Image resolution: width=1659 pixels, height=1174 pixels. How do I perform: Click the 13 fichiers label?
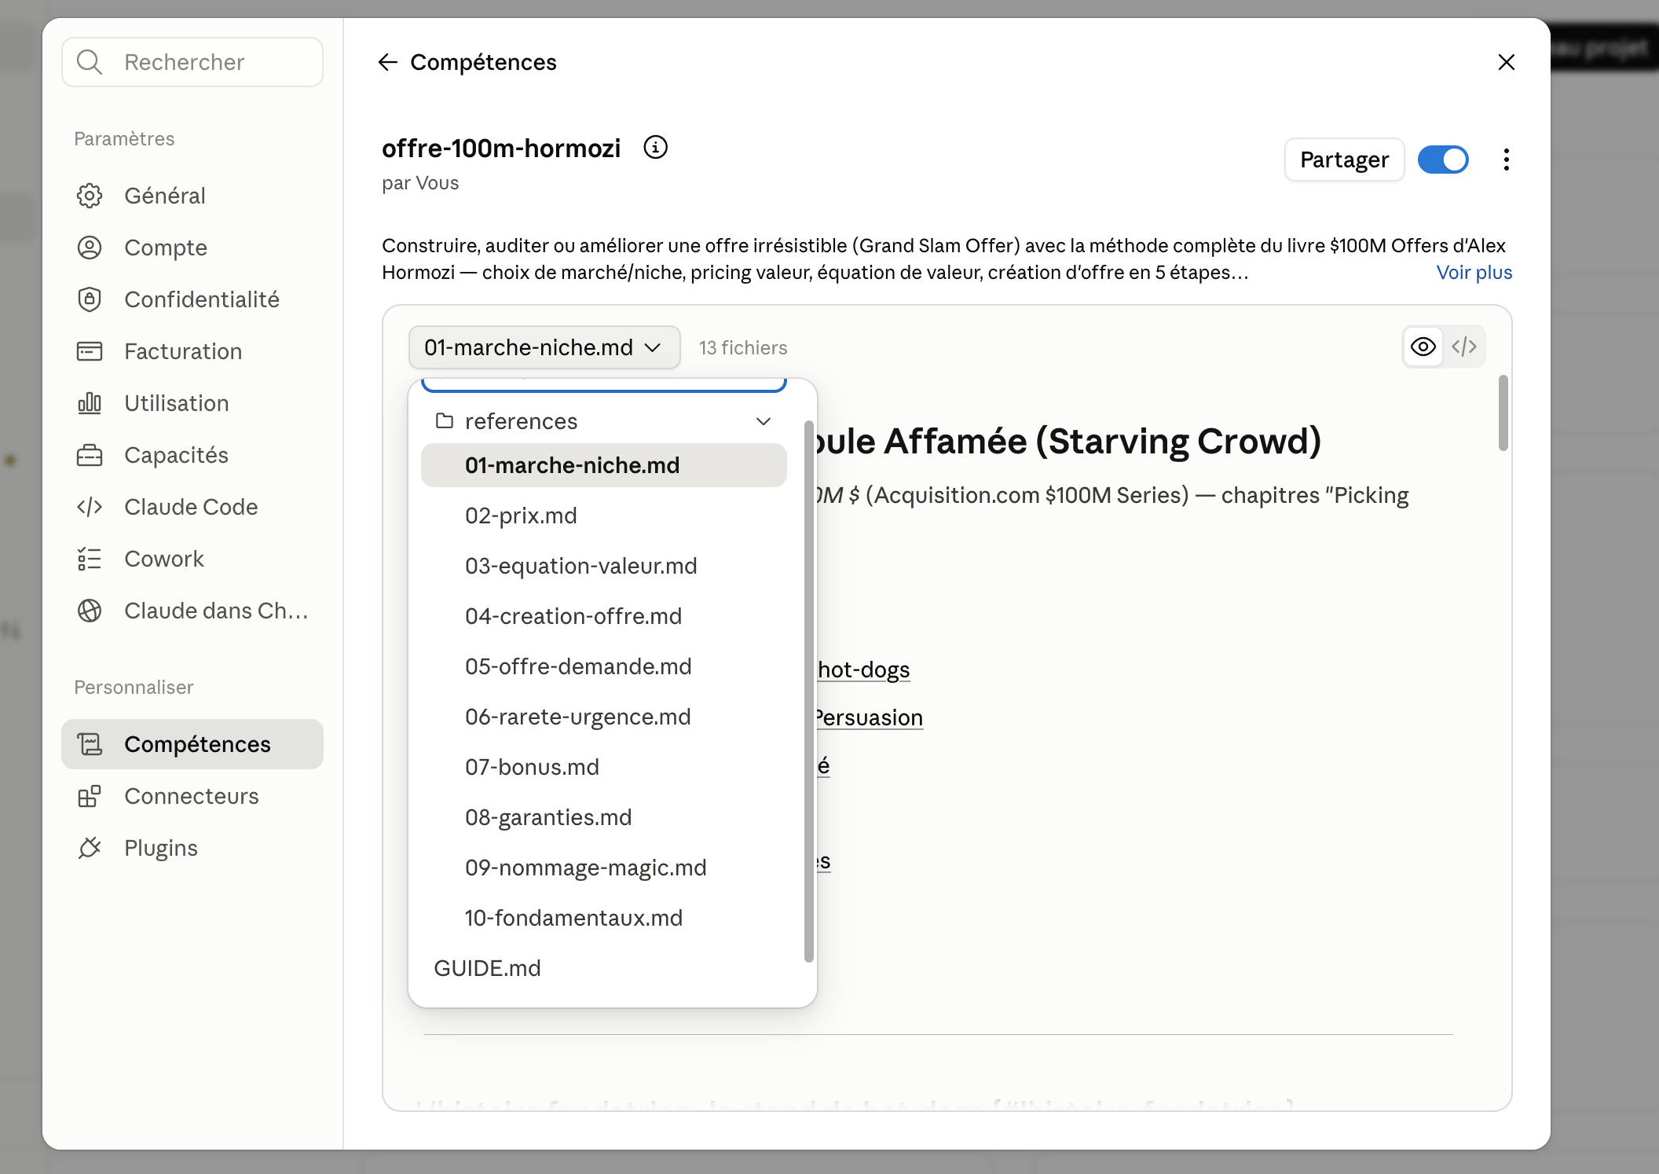(x=743, y=347)
